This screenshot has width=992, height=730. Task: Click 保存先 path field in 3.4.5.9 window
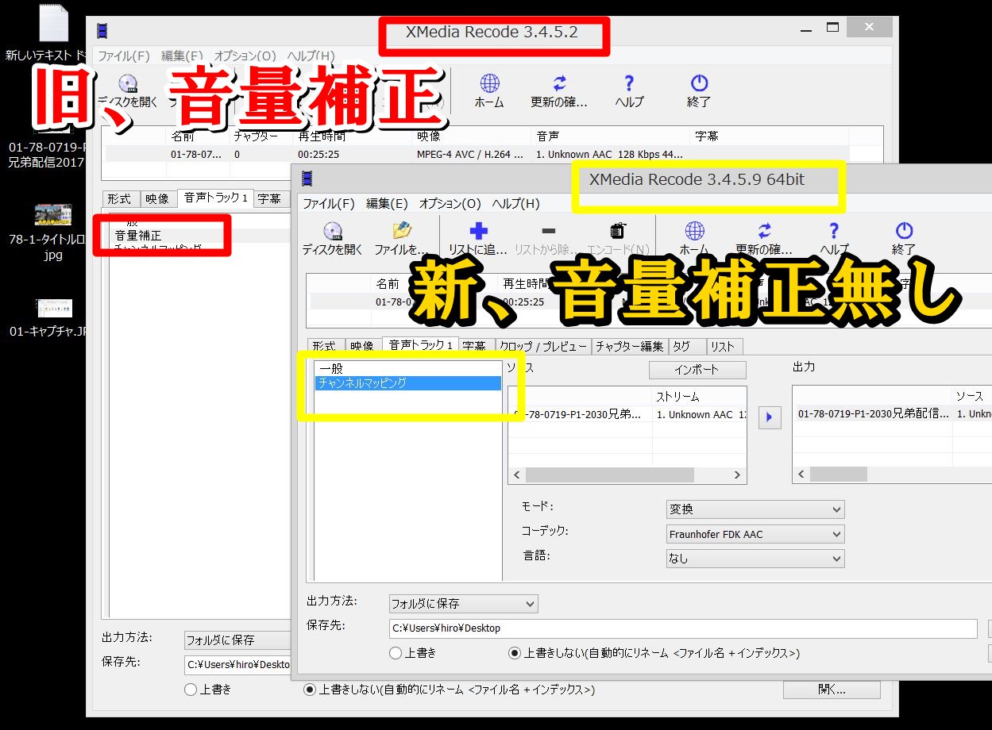point(683,628)
